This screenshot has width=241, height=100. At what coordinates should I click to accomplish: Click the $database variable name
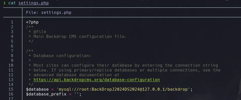coord(37,89)
